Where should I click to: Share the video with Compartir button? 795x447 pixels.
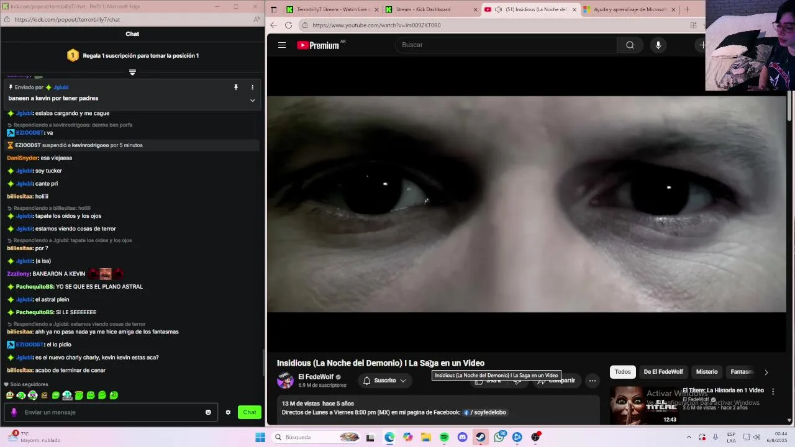point(556,381)
